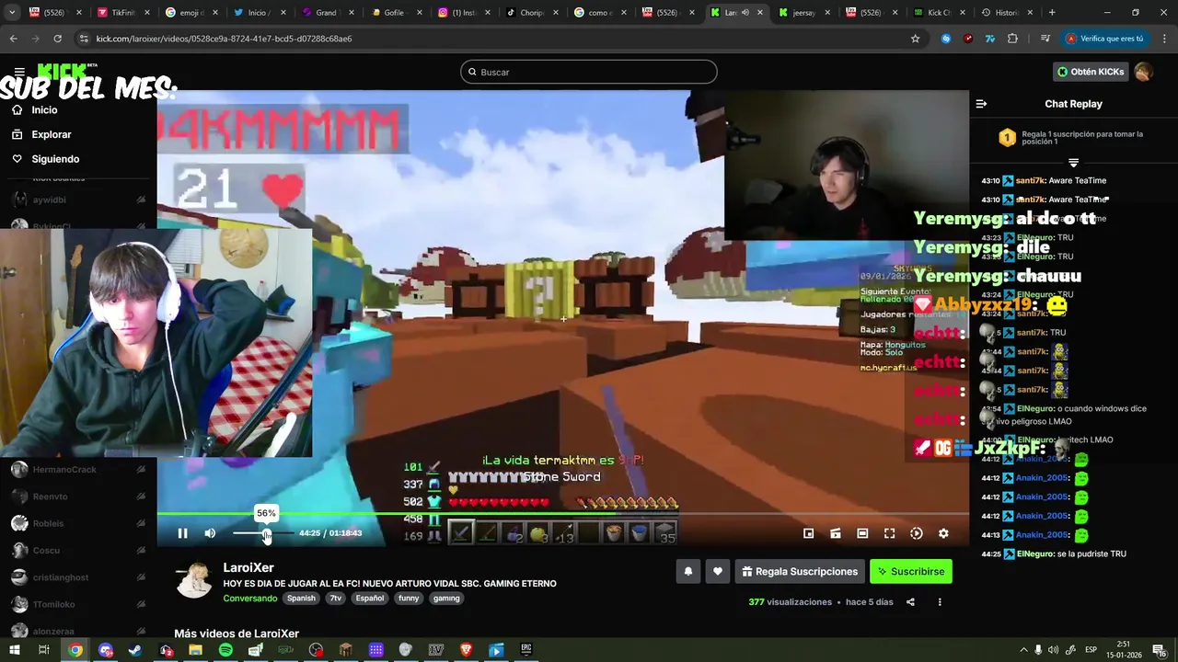Open a new browser tab

tap(1052, 13)
